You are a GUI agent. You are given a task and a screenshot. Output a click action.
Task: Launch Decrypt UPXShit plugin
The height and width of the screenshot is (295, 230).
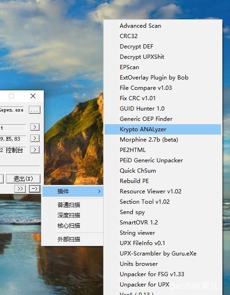click(163, 57)
